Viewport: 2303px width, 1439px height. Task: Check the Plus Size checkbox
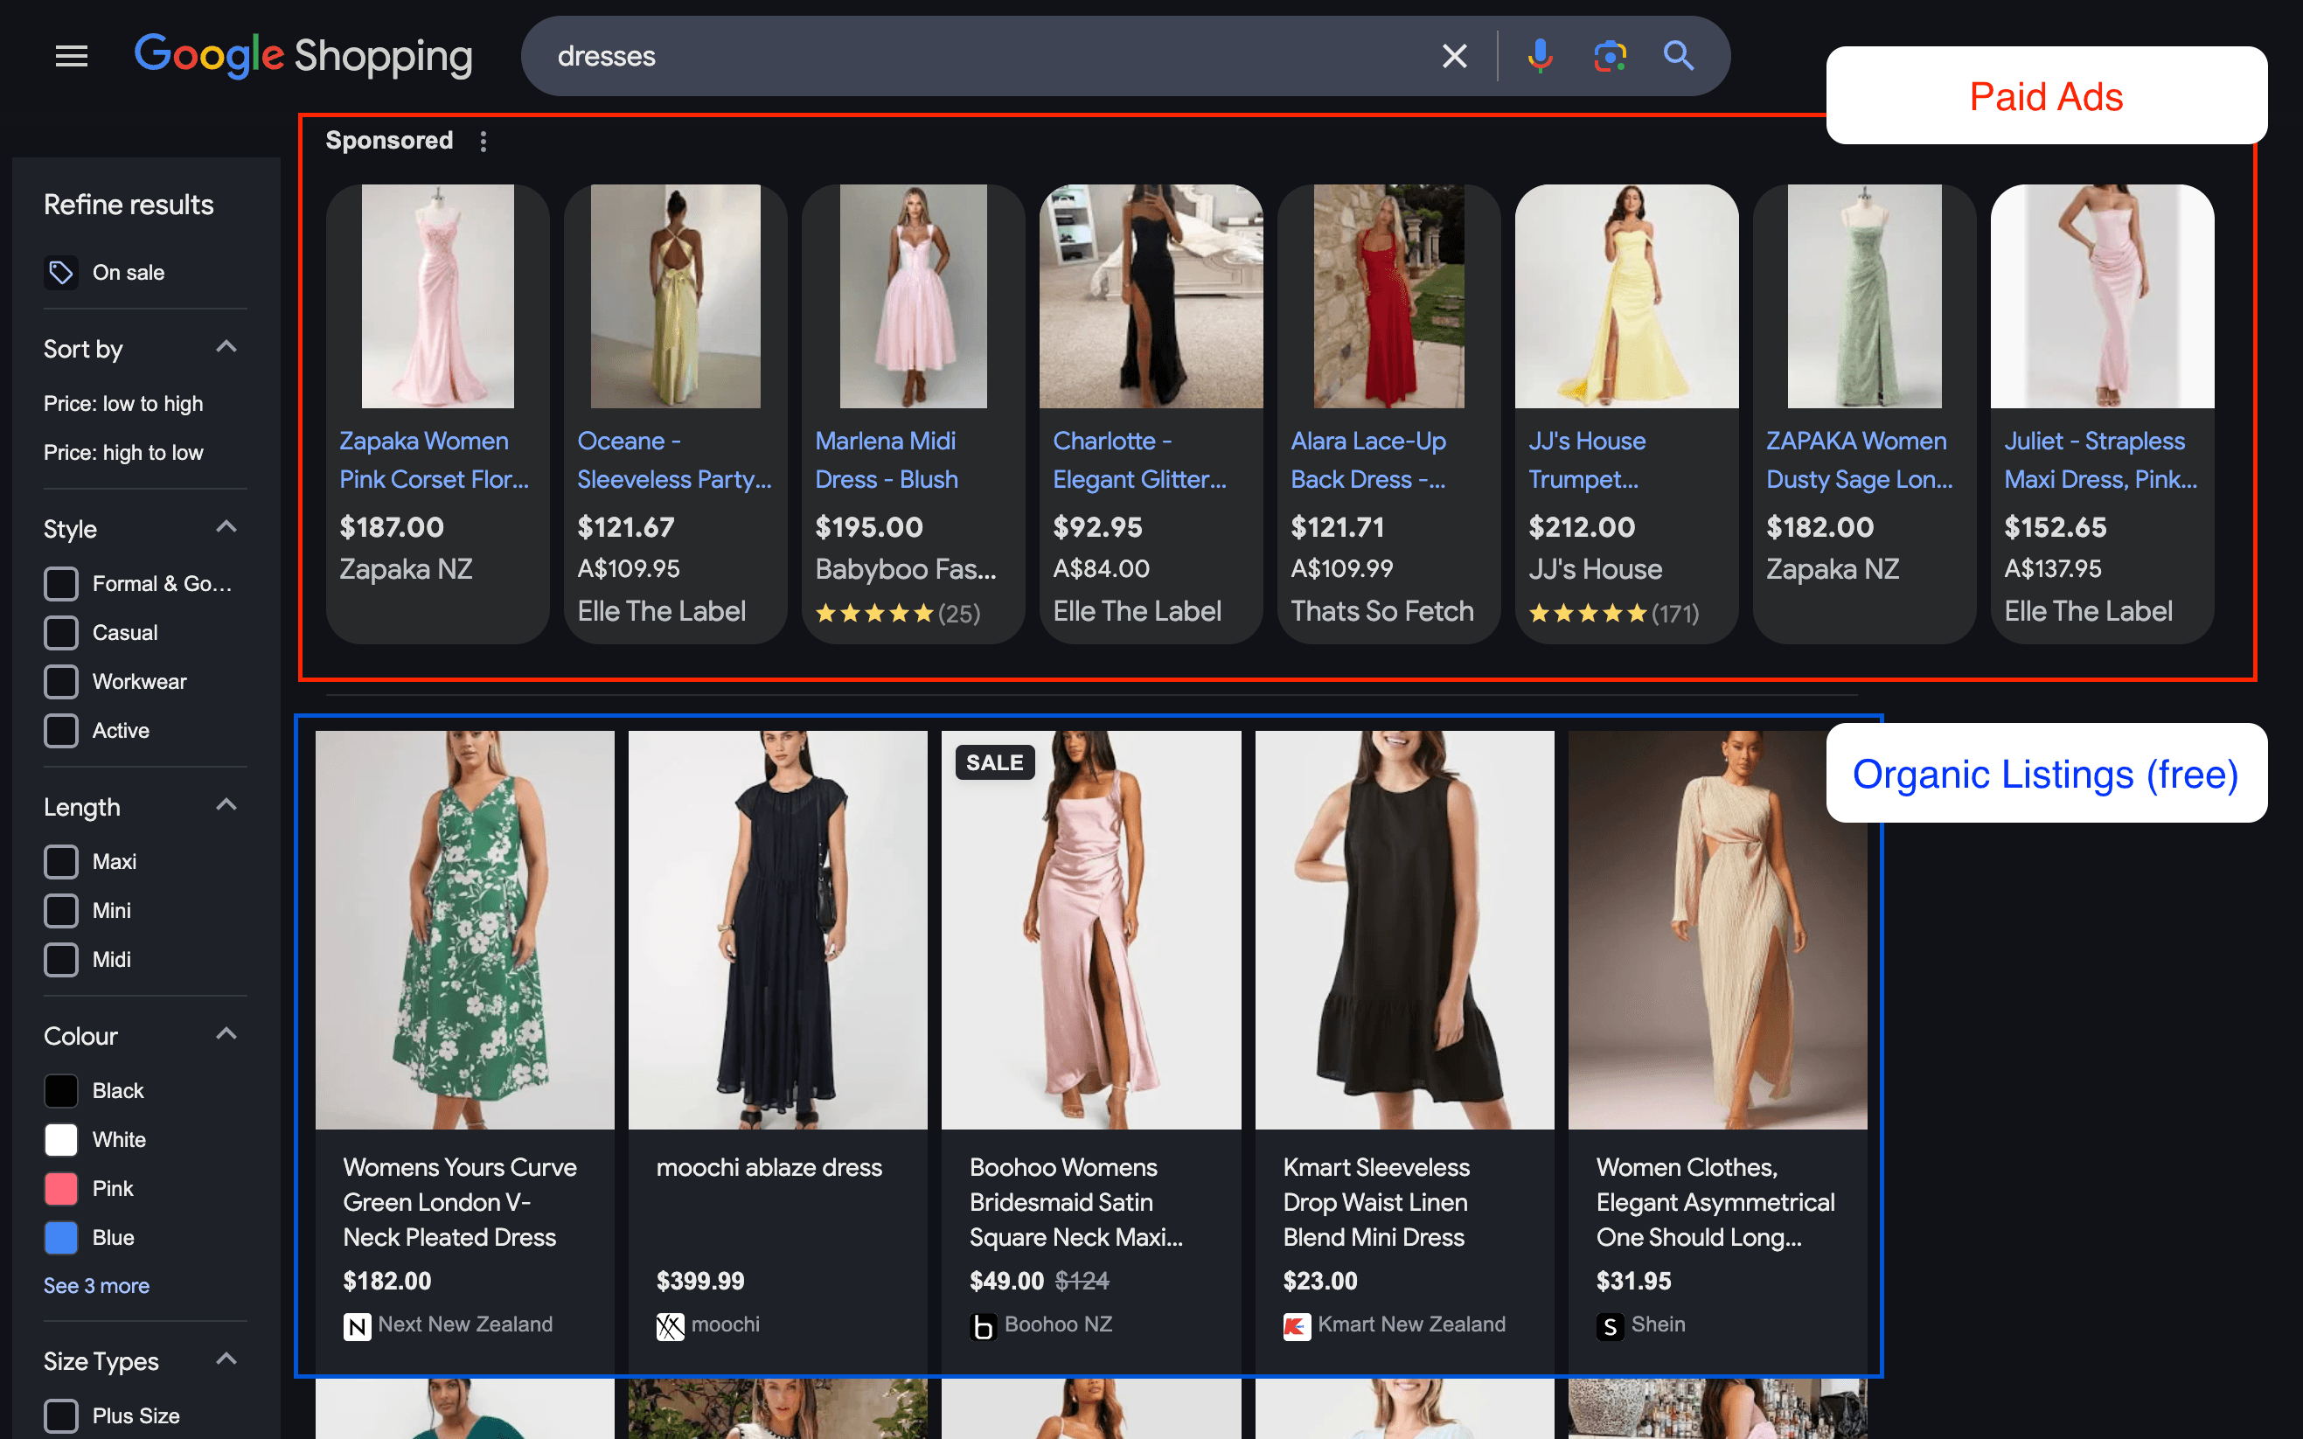point(61,1415)
